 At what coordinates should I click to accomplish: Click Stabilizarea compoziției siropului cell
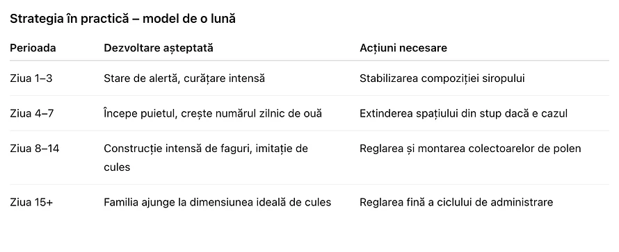pos(442,78)
